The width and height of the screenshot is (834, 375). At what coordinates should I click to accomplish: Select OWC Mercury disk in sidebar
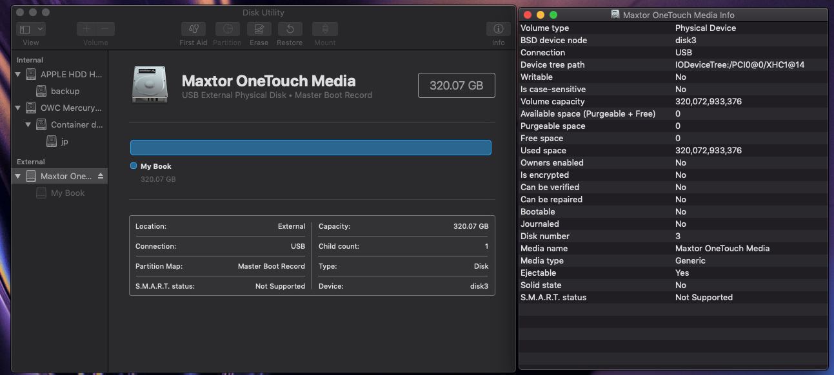tap(60, 108)
